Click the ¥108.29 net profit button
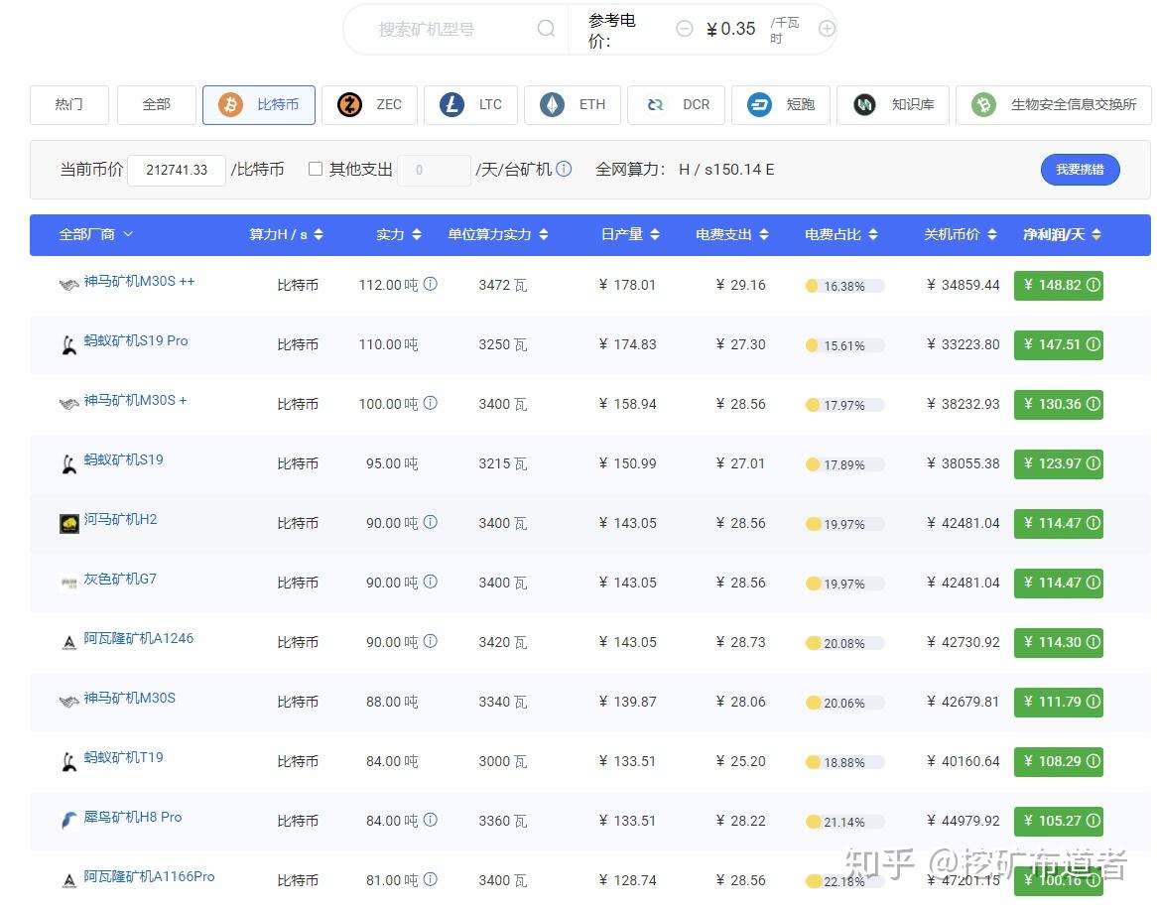1157x911 pixels. 1059,762
